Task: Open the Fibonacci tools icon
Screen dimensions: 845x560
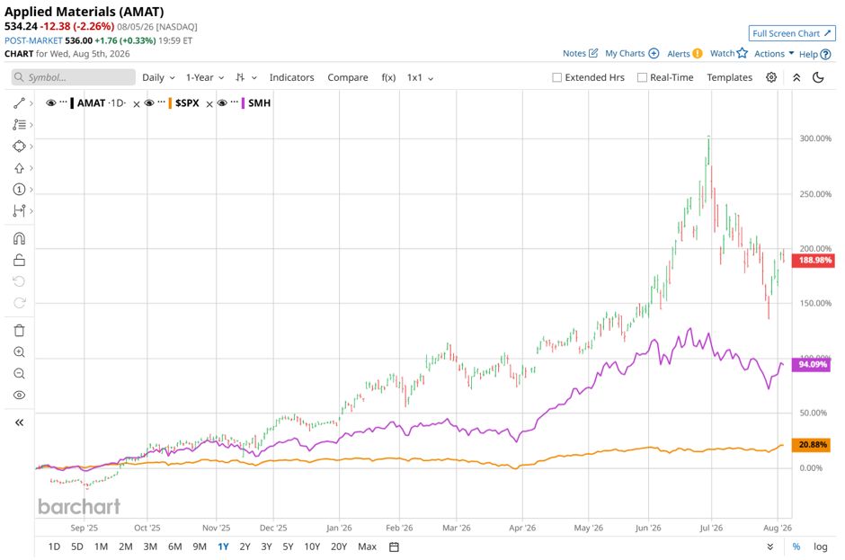Action: (20, 125)
